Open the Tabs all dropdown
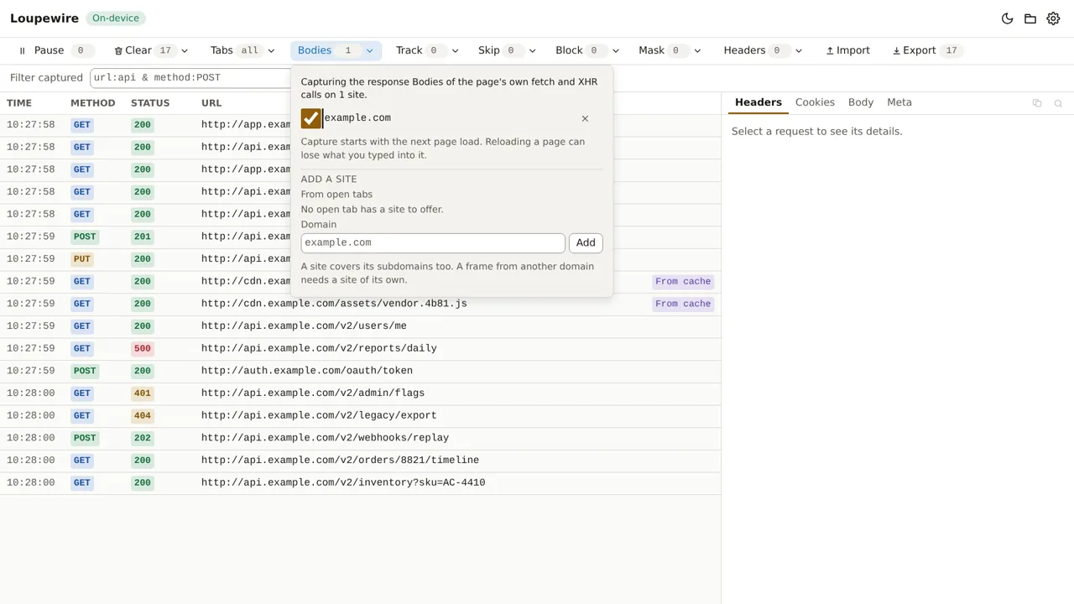The image size is (1074, 604). [242, 50]
